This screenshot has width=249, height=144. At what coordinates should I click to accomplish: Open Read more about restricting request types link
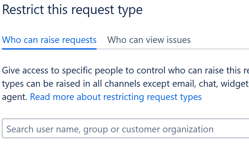tap(116, 97)
